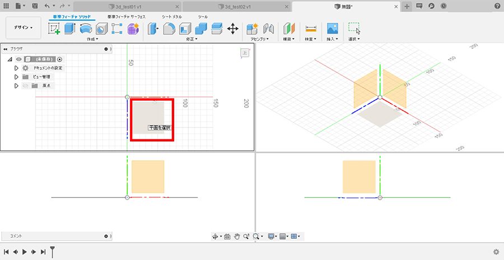Activate the Select tool icon

click(354, 29)
